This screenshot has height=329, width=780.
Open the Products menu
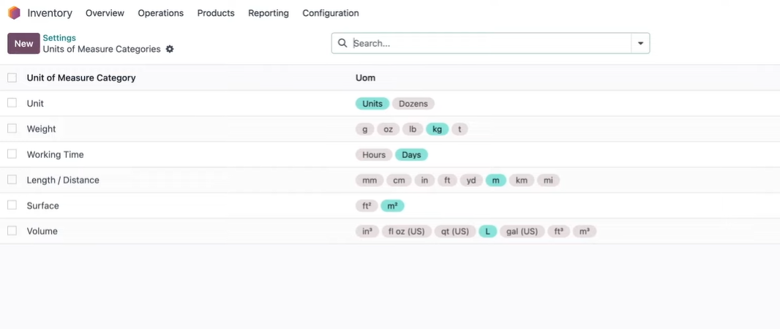(216, 13)
